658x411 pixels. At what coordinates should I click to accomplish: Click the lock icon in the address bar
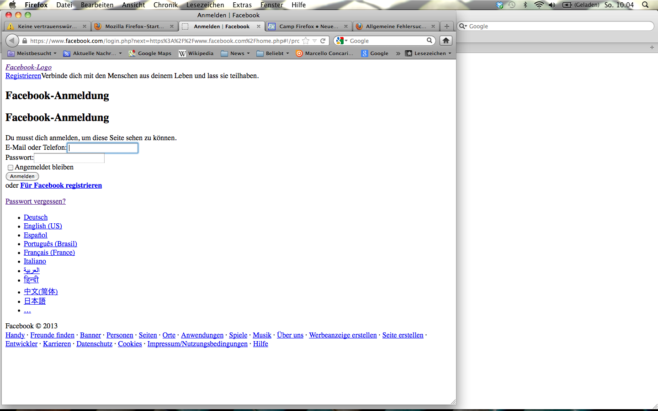coord(25,41)
